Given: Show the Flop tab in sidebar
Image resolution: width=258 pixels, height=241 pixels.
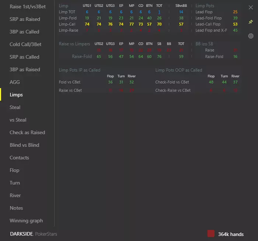Looking at the screenshot, I should [14, 170].
